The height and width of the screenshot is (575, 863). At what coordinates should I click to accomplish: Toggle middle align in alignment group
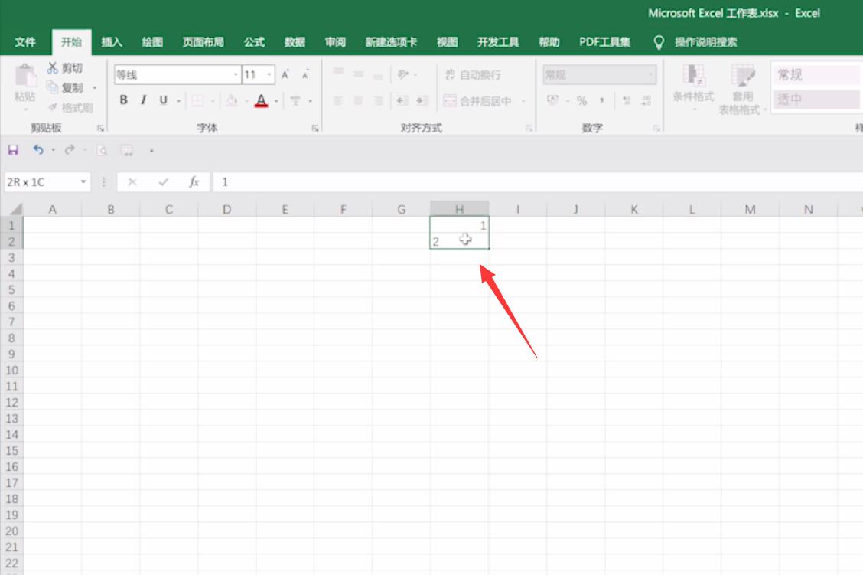pos(358,74)
